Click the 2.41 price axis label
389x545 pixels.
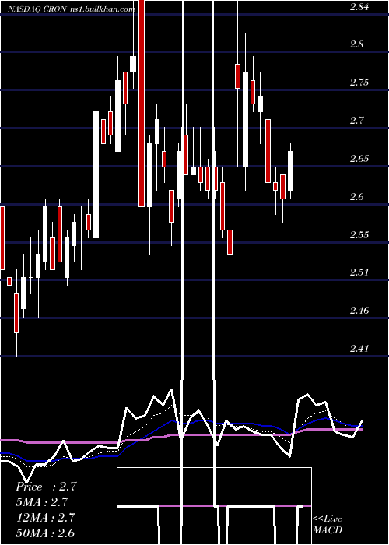(x=359, y=348)
